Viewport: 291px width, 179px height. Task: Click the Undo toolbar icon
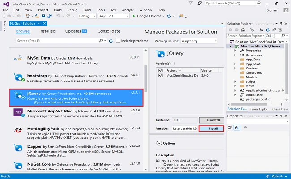click(58, 16)
